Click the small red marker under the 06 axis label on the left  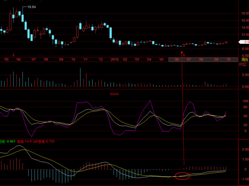tap(14, 55)
